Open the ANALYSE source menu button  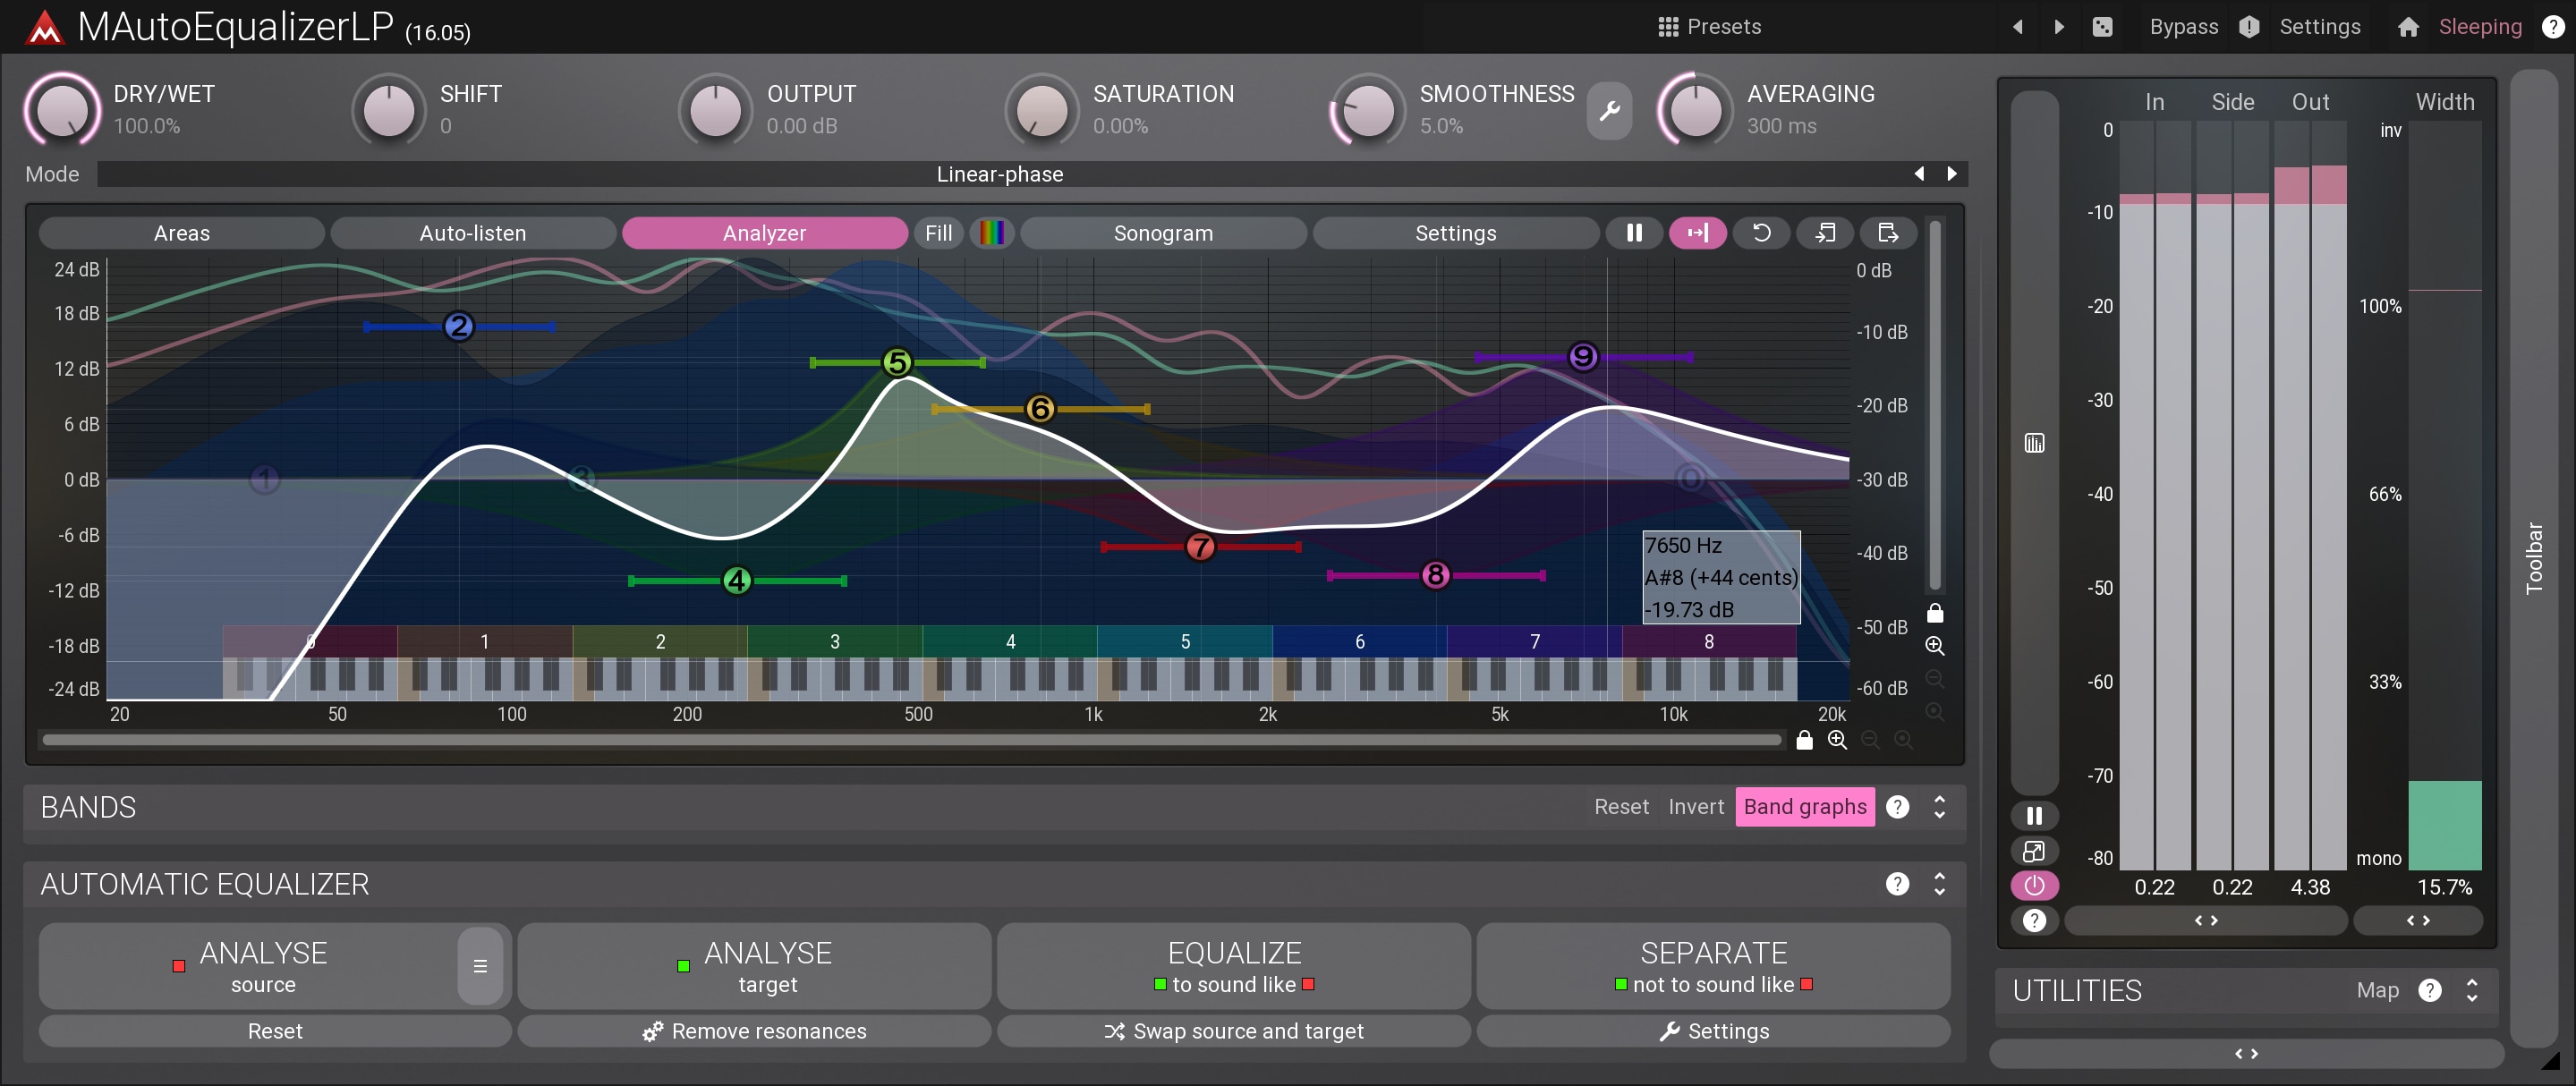480,966
